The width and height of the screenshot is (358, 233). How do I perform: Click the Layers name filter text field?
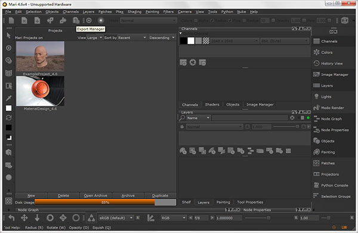[250, 118]
